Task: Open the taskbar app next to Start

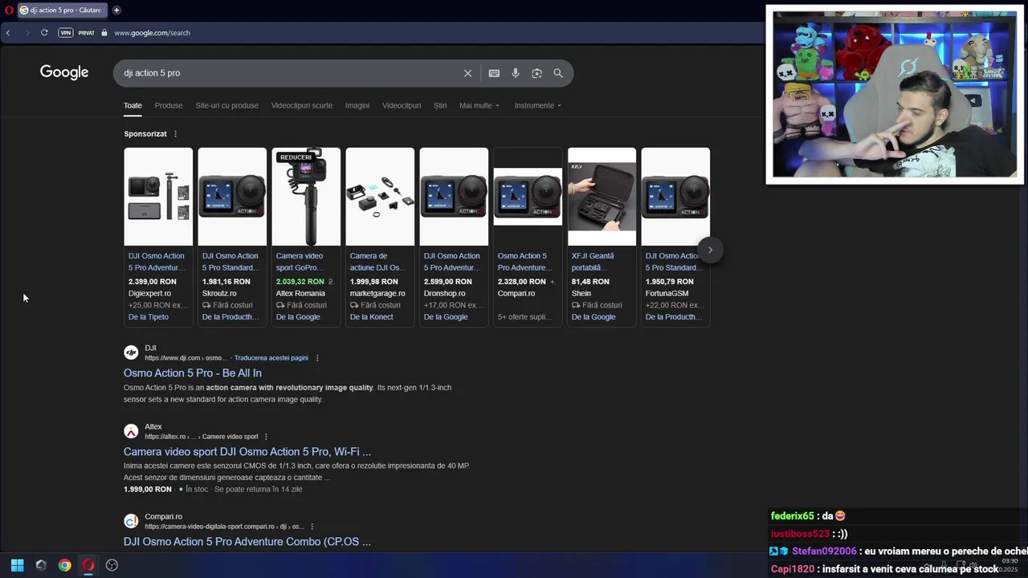Action: (41, 565)
